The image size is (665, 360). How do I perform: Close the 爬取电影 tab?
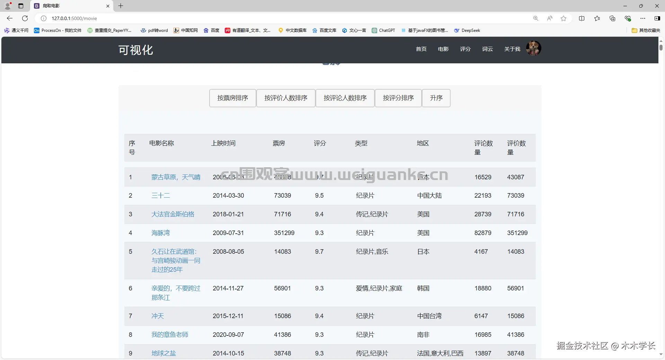pos(108,6)
